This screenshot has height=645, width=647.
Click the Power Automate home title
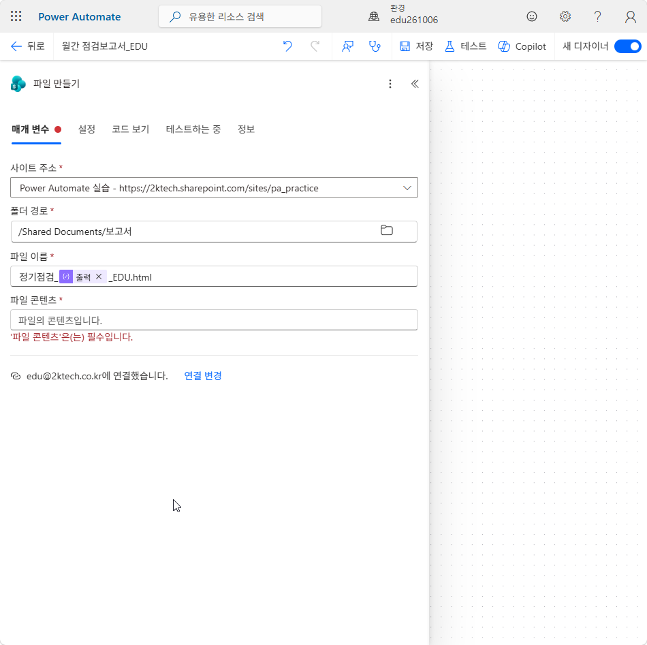click(x=79, y=17)
